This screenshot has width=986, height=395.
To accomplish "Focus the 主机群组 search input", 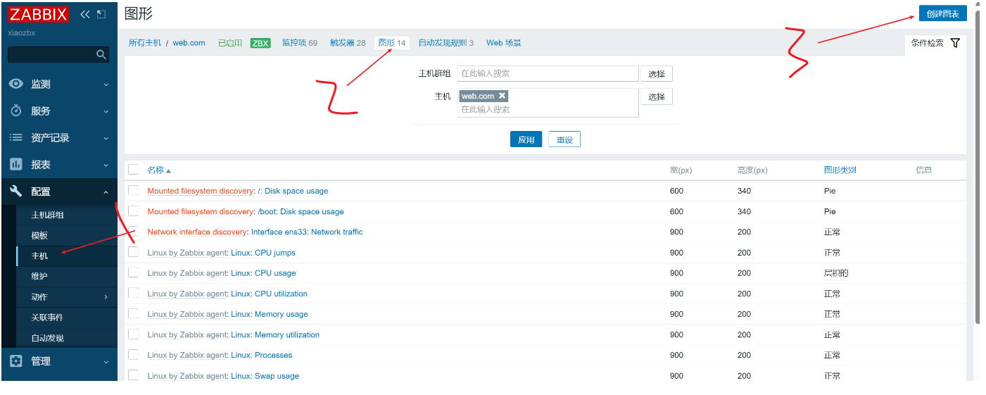I will tap(548, 73).
